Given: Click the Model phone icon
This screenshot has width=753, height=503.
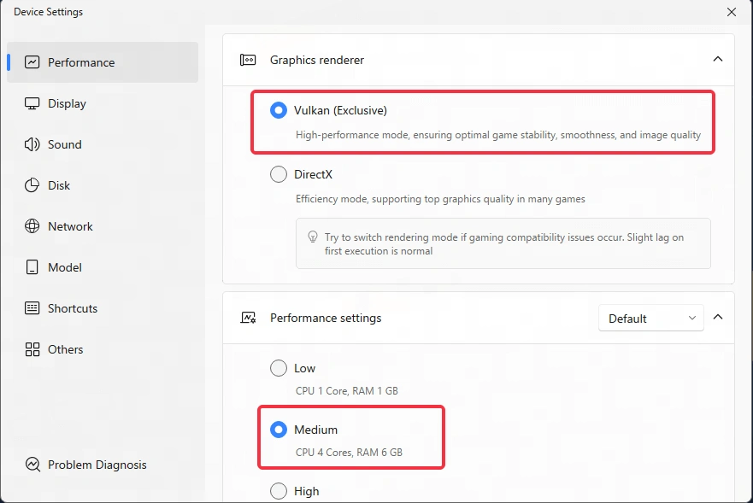Looking at the screenshot, I should 30,266.
